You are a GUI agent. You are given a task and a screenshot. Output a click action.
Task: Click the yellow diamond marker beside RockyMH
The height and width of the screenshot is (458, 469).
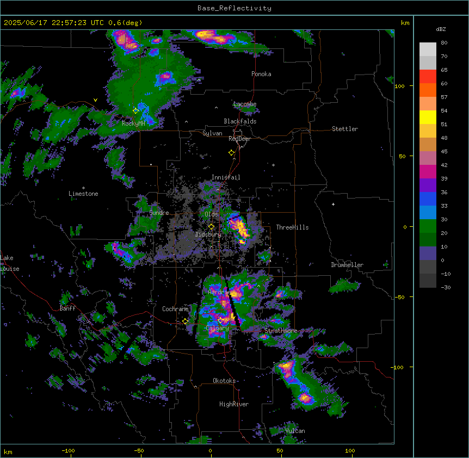click(x=135, y=110)
